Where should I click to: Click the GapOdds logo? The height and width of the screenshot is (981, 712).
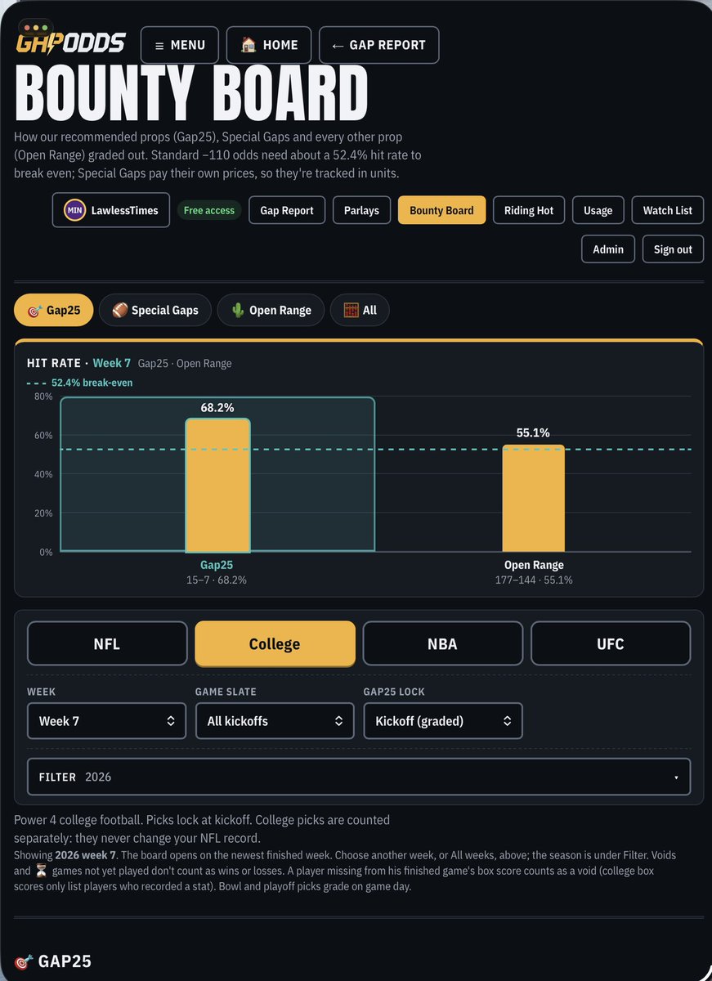71,43
